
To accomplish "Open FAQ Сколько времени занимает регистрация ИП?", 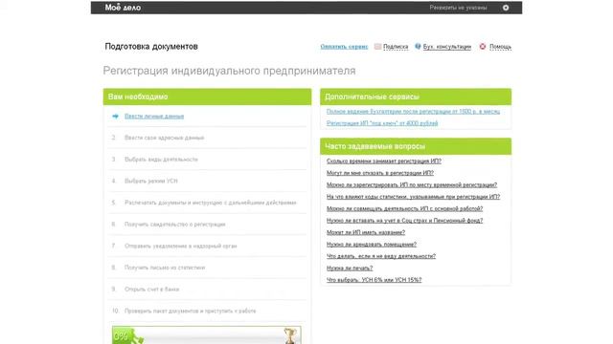I will point(384,161).
